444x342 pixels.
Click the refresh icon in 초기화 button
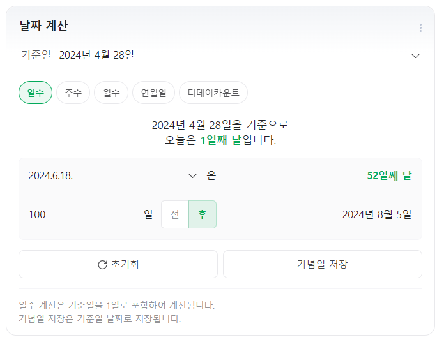(x=102, y=265)
